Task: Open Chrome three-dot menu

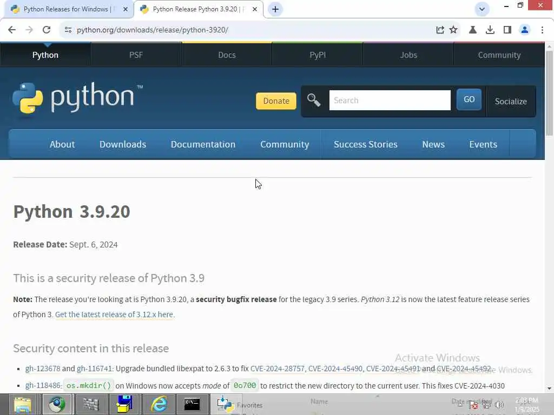Action: pyautogui.click(x=542, y=30)
